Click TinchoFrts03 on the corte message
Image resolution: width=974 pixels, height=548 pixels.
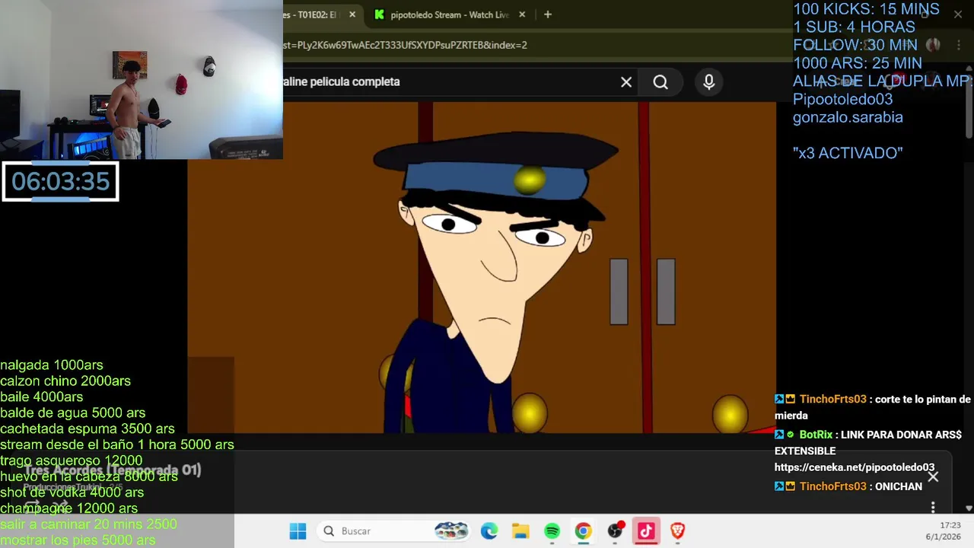coord(832,399)
